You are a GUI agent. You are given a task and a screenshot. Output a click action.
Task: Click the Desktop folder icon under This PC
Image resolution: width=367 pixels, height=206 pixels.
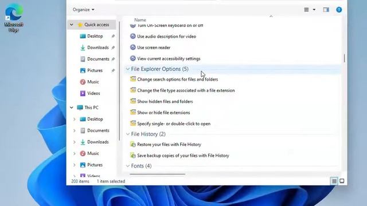[83, 119]
